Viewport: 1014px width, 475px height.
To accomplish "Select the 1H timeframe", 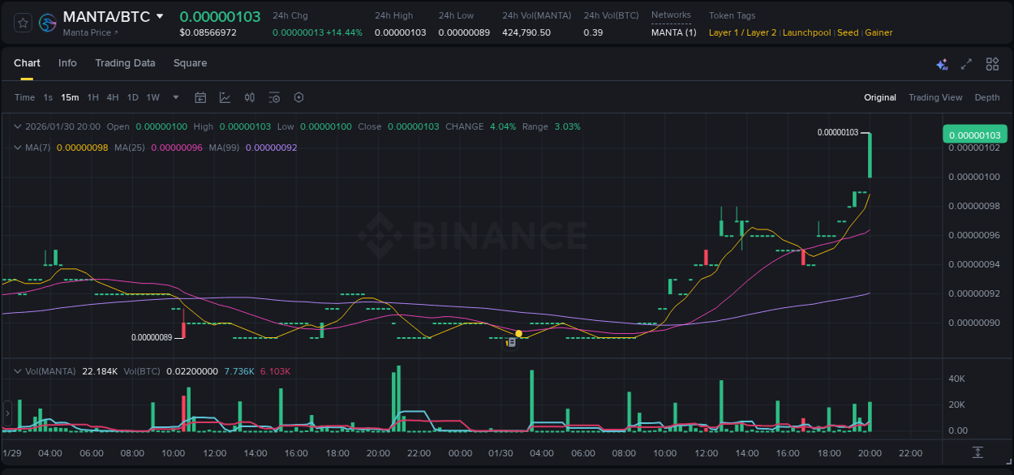I will [x=92, y=97].
